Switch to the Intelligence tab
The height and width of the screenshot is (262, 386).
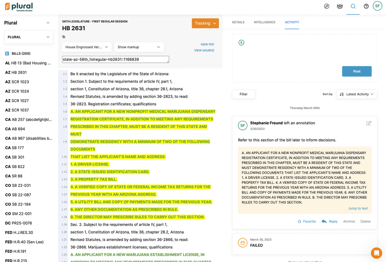[x=264, y=22]
